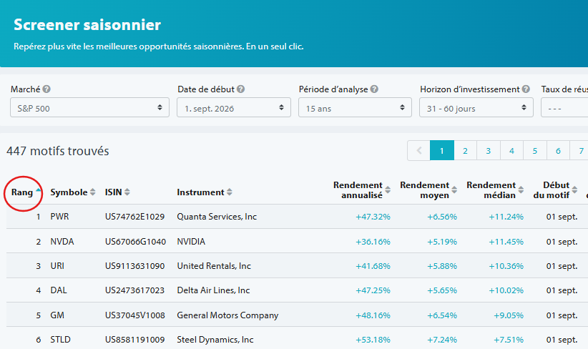Screen dimensions: 588x349
Task: Open help icon next to Date de début
Action: (241, 89)
